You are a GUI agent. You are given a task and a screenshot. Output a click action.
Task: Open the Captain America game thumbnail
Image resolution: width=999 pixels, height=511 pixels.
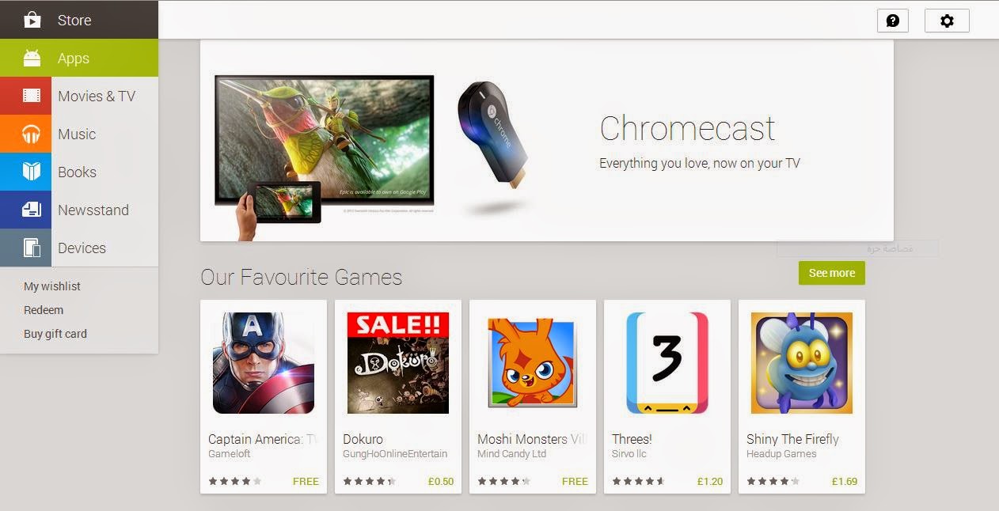click(264, 363)
